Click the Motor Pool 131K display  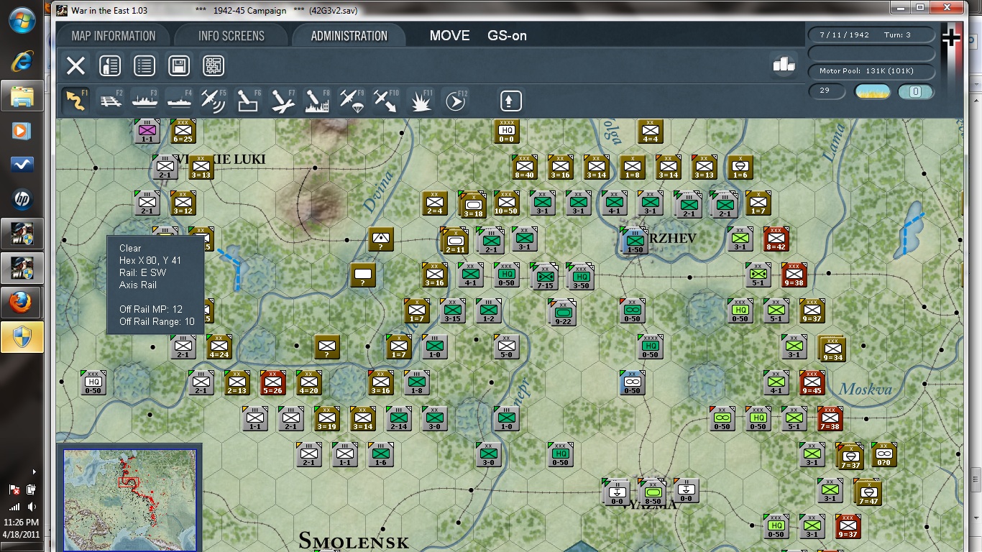point(871,71)
